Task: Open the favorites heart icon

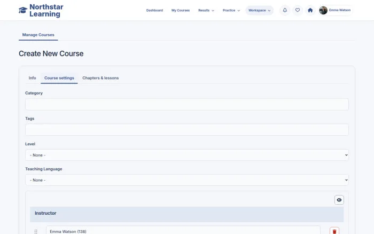Action: coord(298,10)
